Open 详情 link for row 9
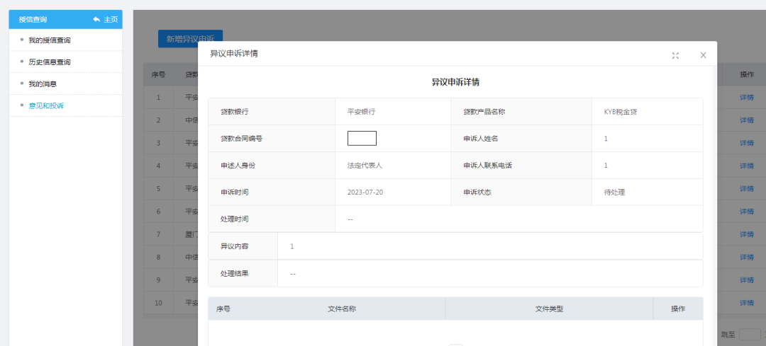Image resolution: width=766 pixels, height=346 pixels. tap(746, 280)
